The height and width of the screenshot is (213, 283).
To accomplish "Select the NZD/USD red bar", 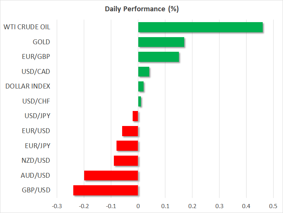I will (126, 160).
